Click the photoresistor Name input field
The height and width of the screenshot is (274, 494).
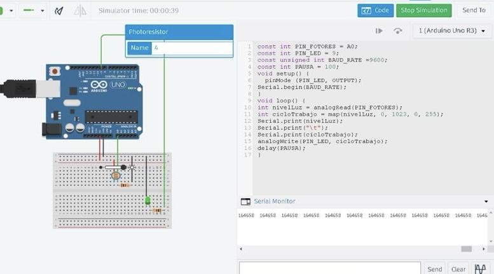click(191, 48)
